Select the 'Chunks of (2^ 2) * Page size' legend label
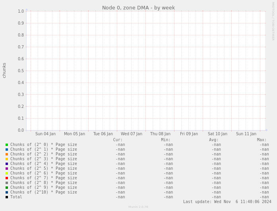277x211 pixels. (x=44, y=154)
